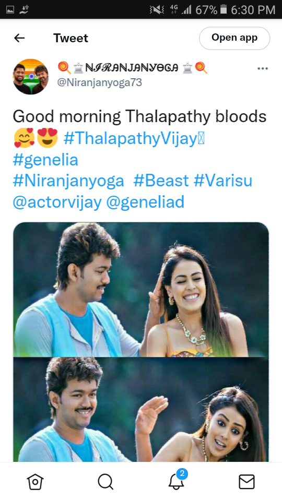282x501 pixels.
Task: Open the Home tab in bottom bar
Action: point(35,482)
